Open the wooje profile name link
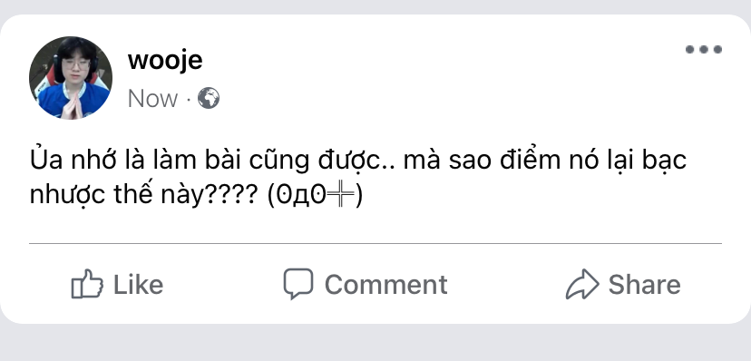Image resolution: width=751 pixels, height=361 pixels. tap(165, 61)
